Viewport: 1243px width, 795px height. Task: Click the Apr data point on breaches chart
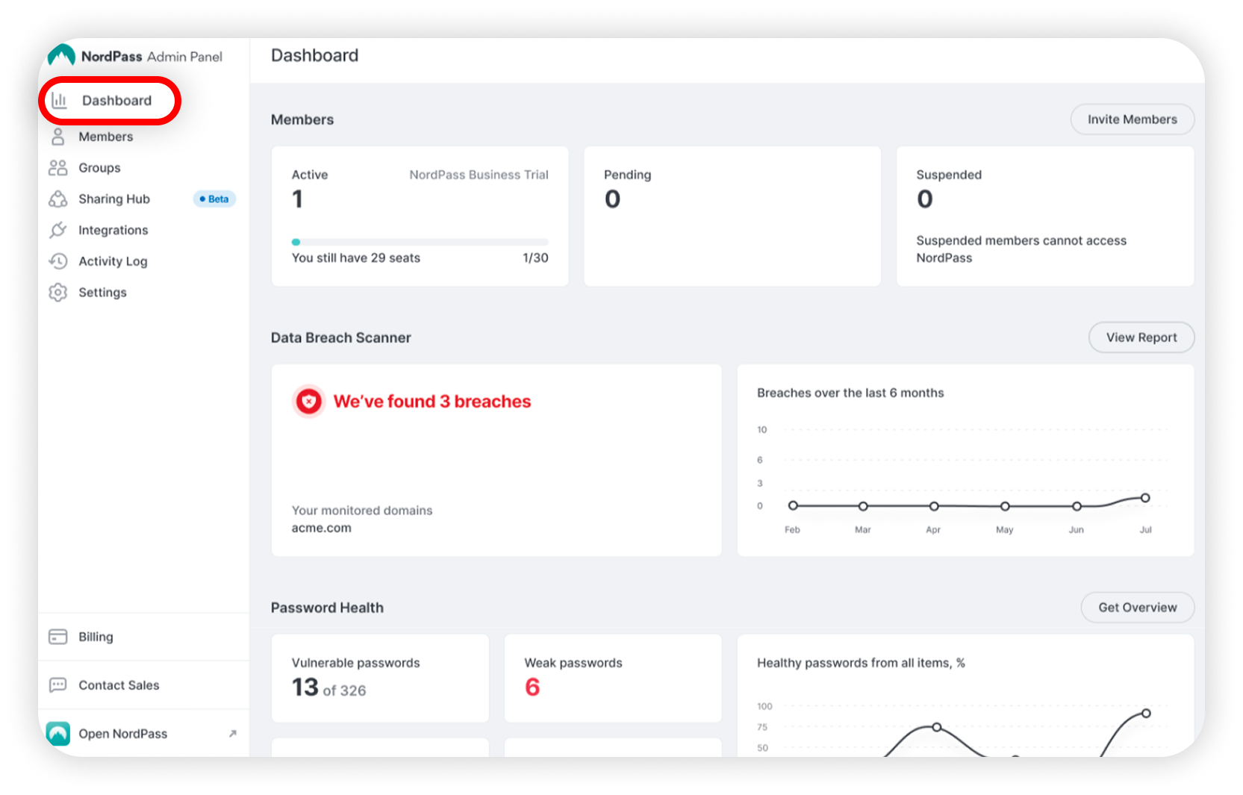934,506
